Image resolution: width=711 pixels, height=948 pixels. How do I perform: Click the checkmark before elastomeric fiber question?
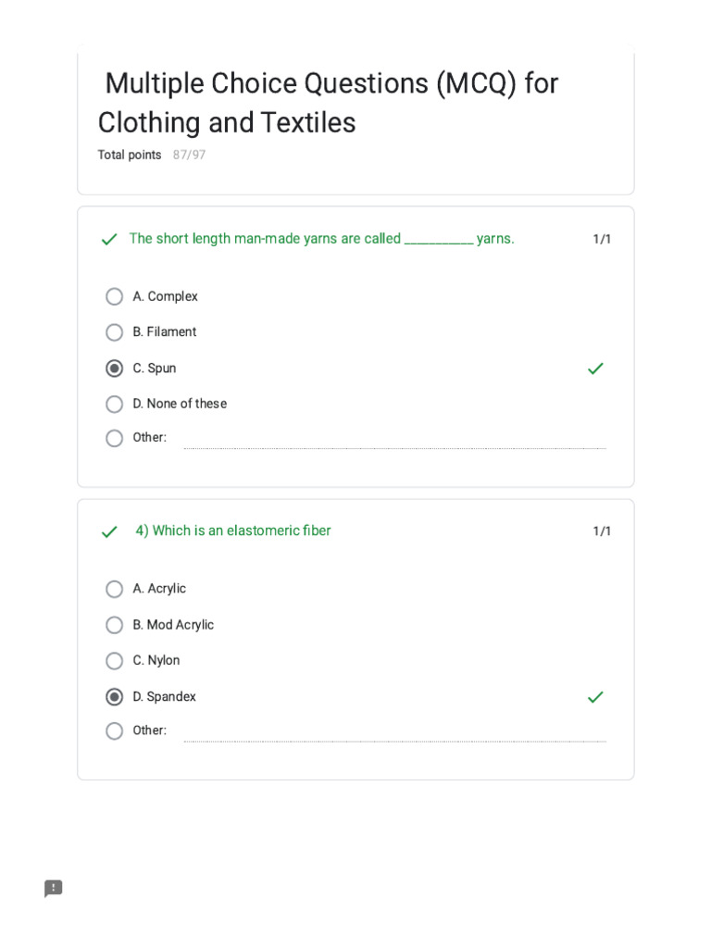pyautogui.click(x=109, y=531)
